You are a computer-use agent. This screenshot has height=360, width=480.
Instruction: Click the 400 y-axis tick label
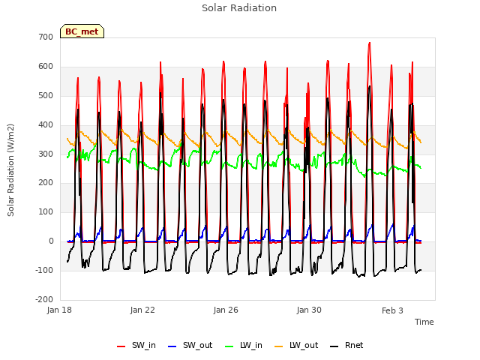[46, 125]
